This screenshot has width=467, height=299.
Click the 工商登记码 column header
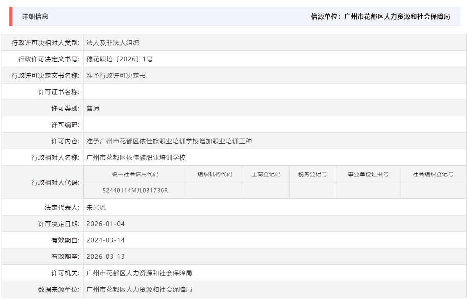(266, 174)
